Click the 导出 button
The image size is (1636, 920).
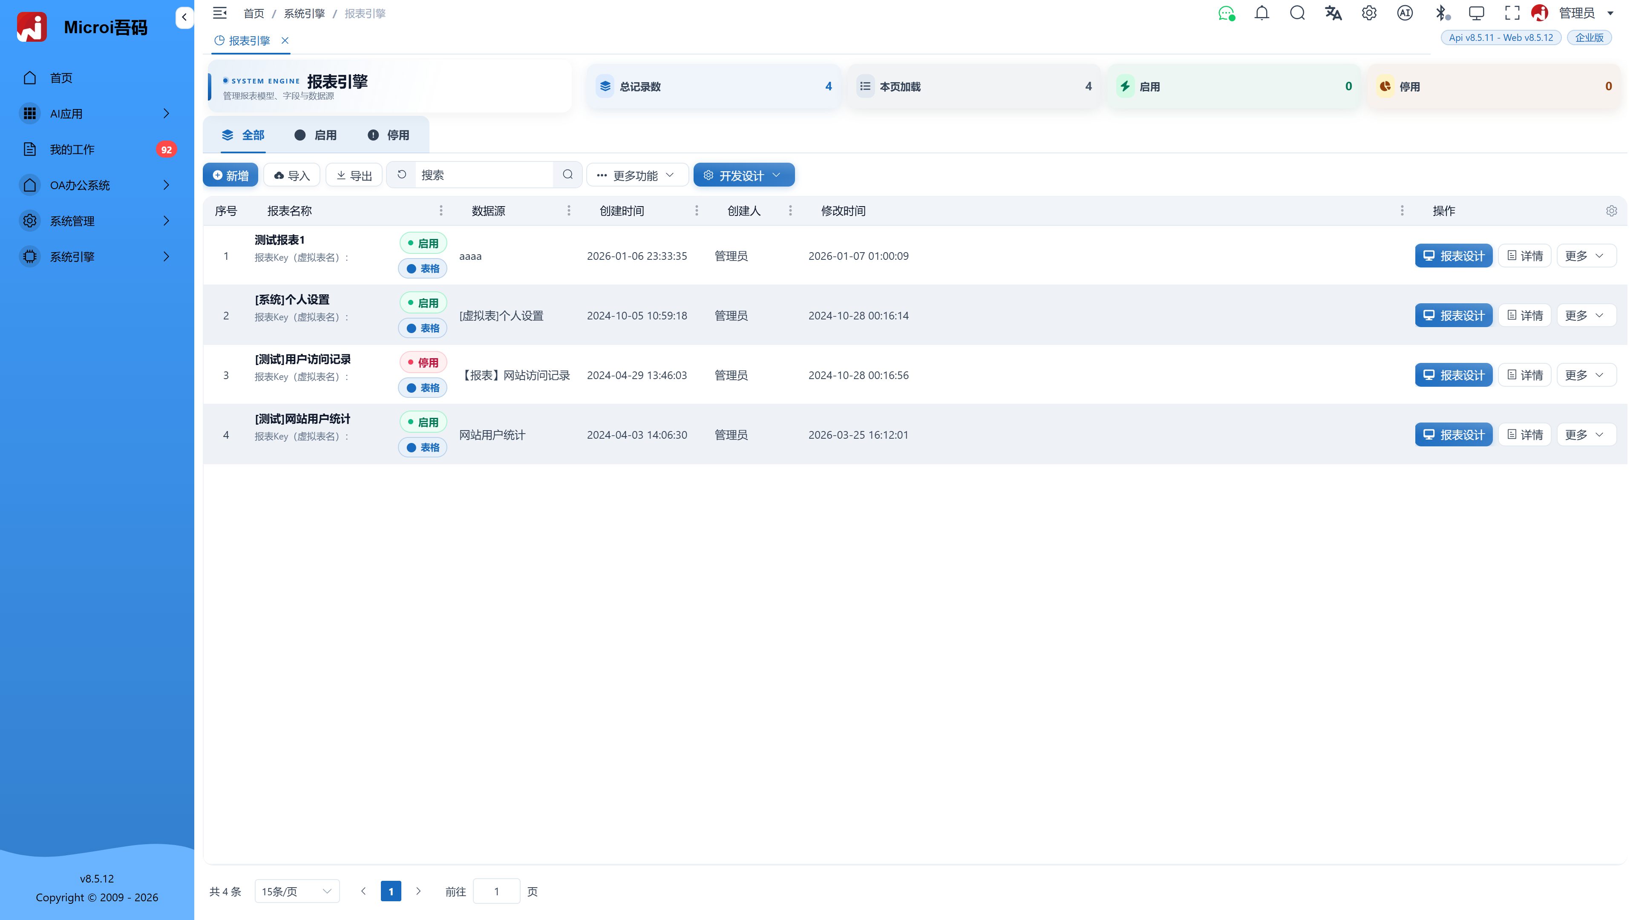click(354, 175)
